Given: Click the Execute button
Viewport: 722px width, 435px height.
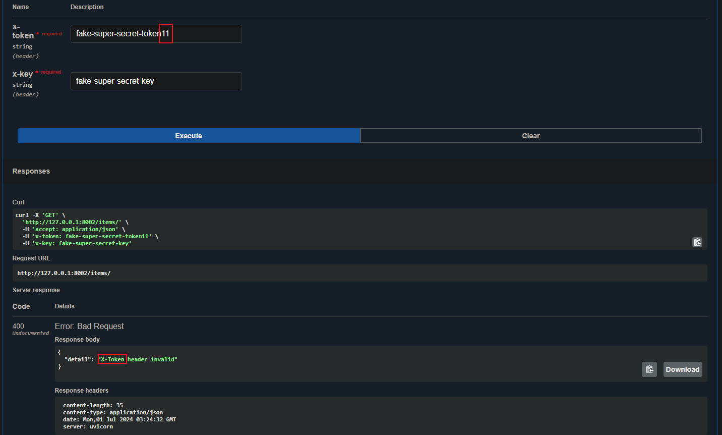Looking at the screenshot, I should click(189, 136).
